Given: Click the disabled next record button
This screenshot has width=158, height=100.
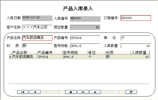Looking at the screenshot, I should (47, 92).
